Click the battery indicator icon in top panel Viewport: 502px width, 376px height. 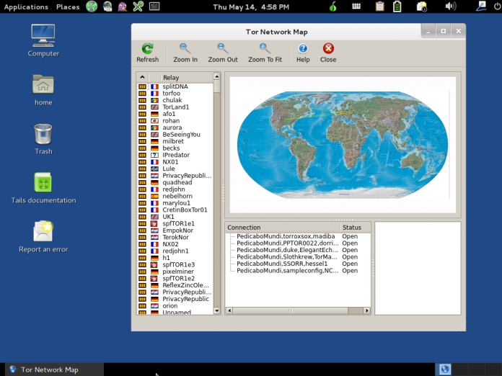pyautogui.click(x=397, y=6)
